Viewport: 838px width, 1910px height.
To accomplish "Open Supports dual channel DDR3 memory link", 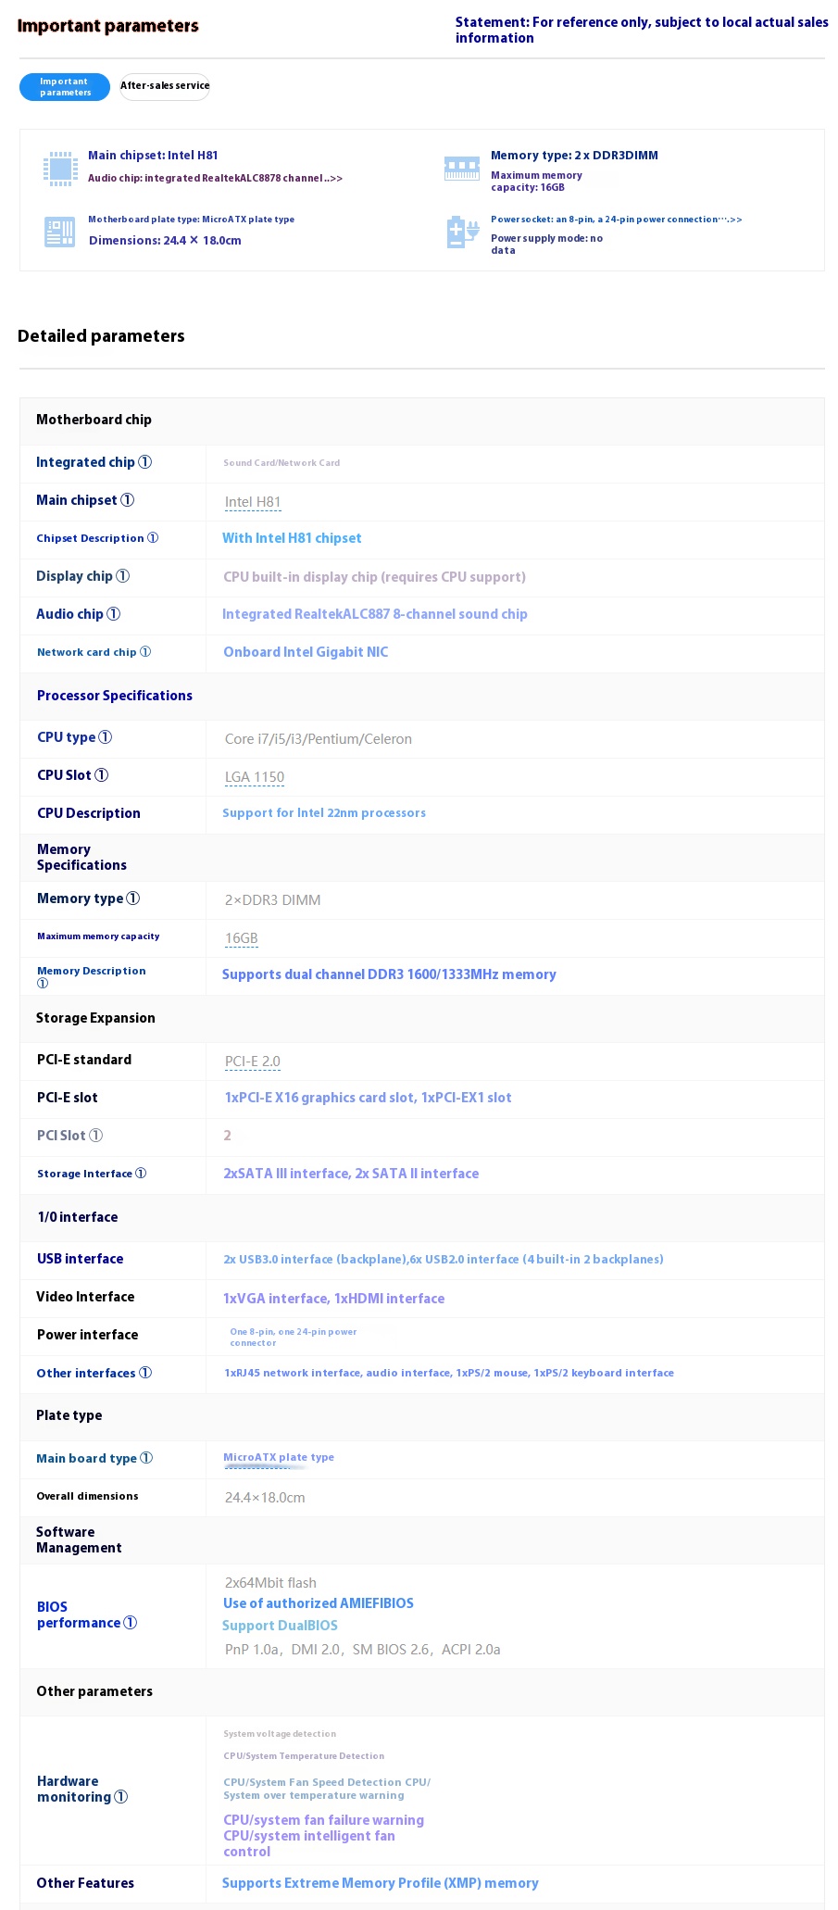I will pos(389,974).
